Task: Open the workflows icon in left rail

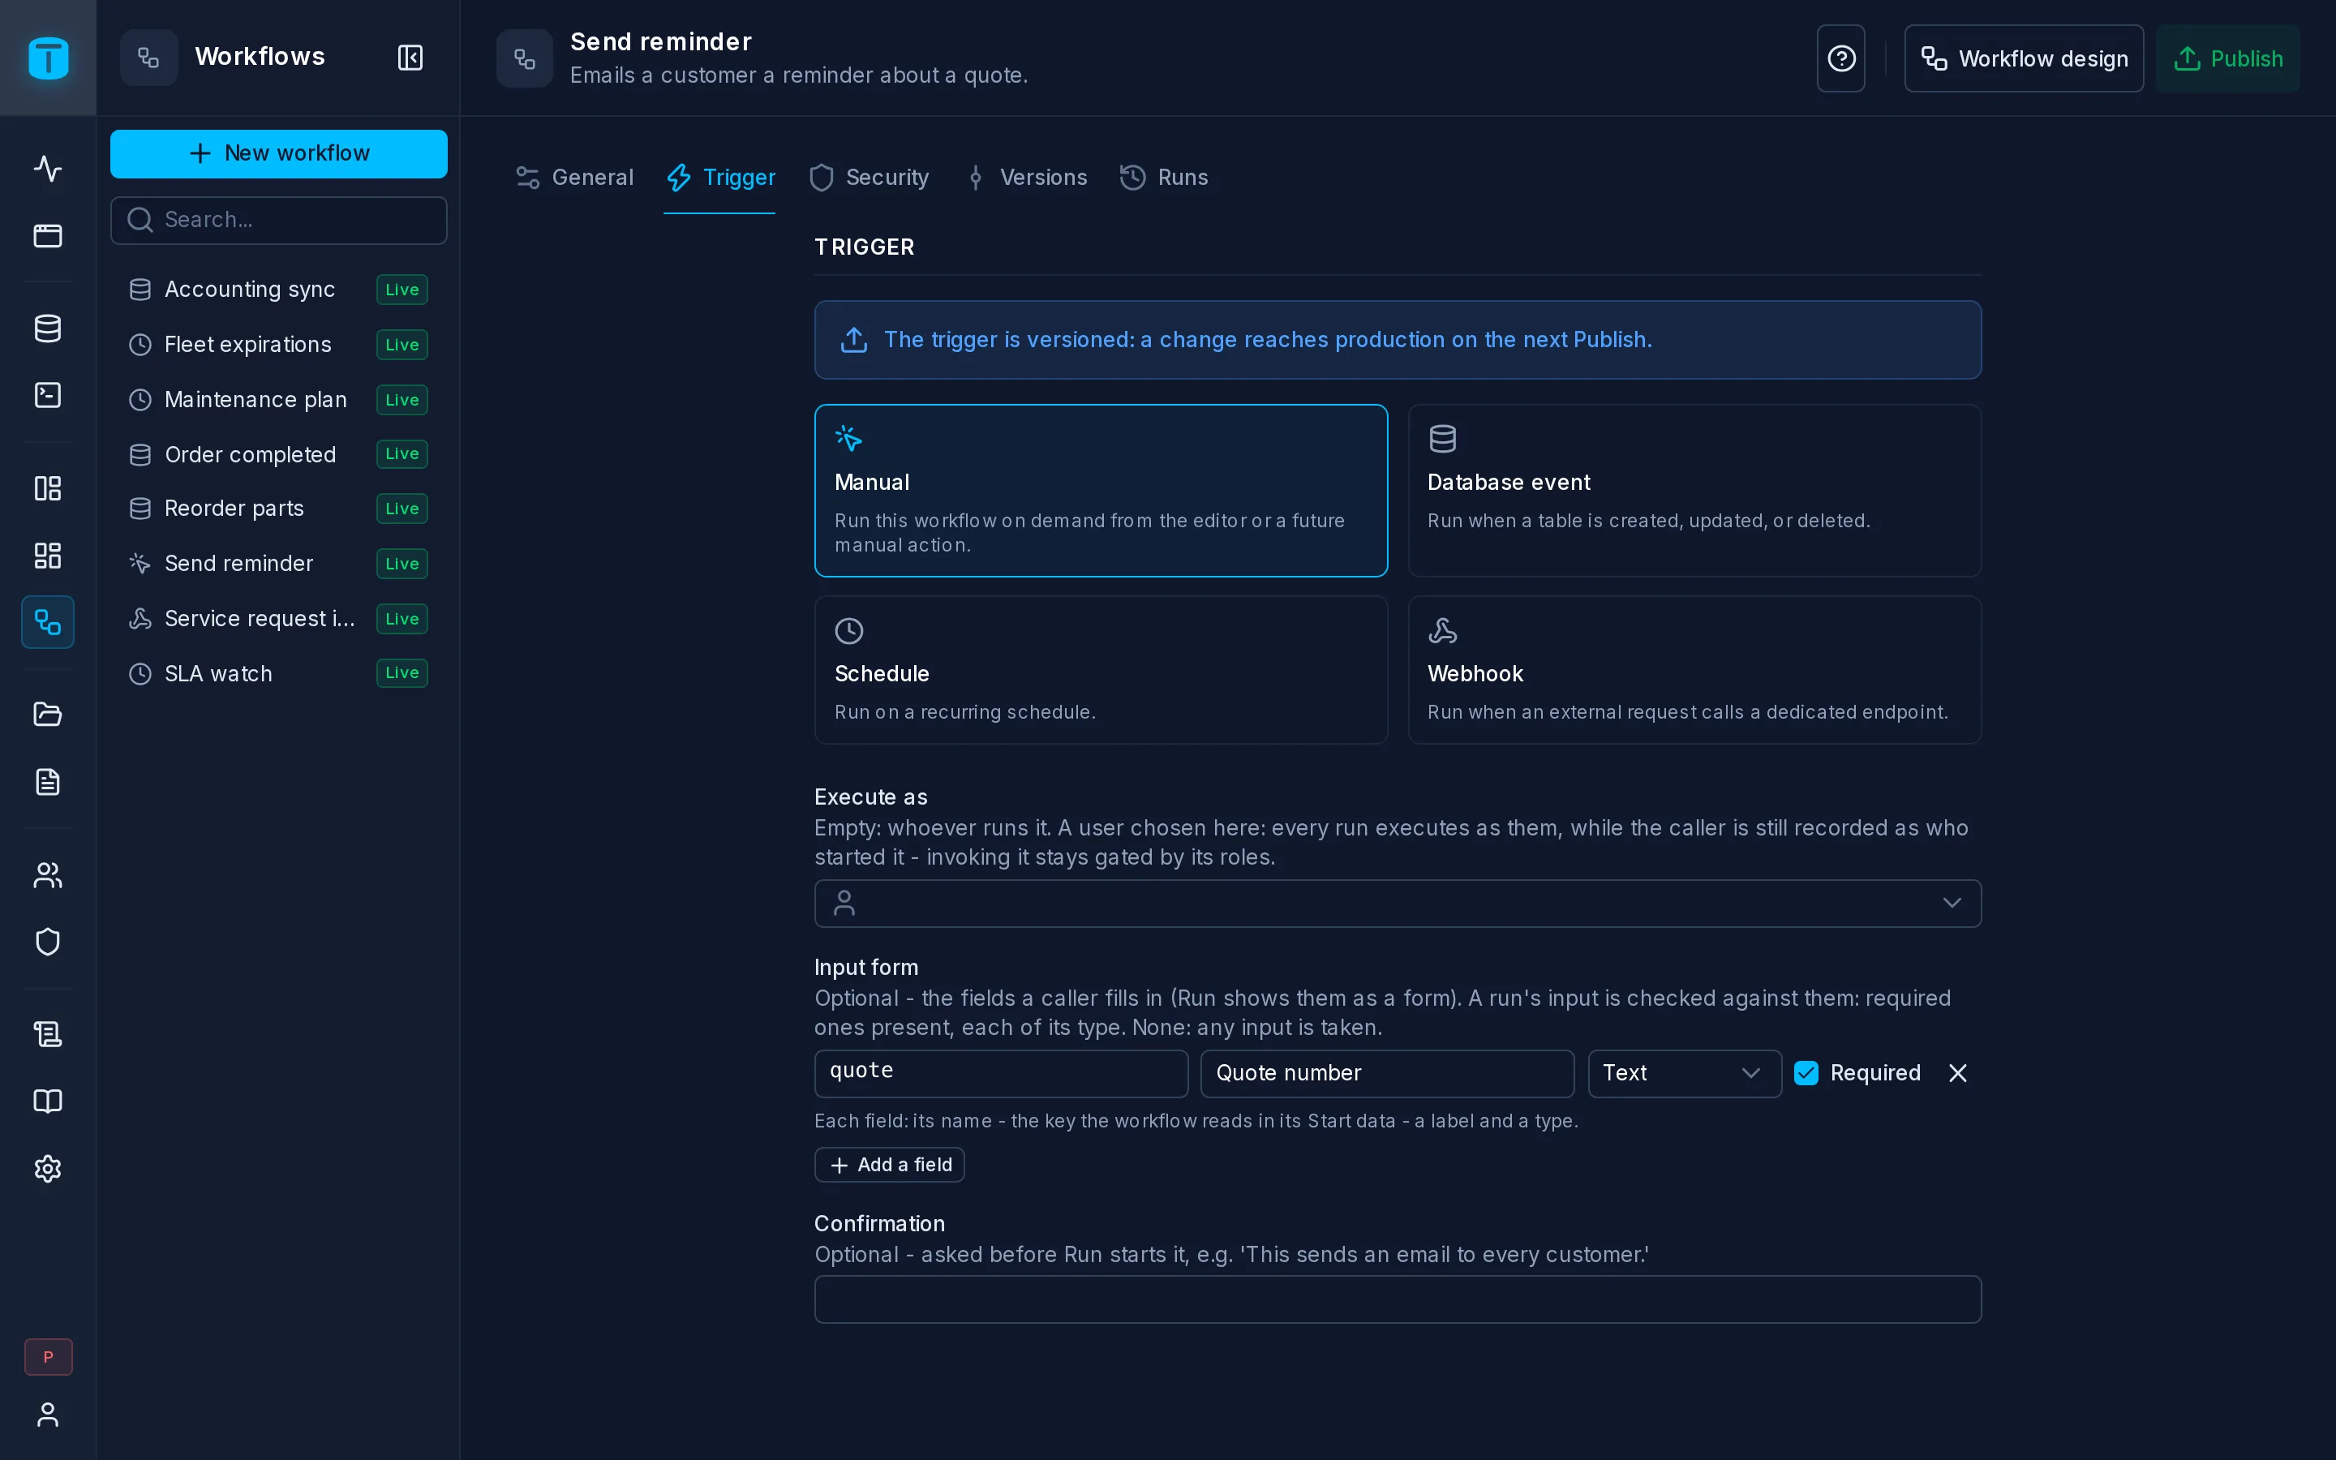Action: (x=47, y=622)
